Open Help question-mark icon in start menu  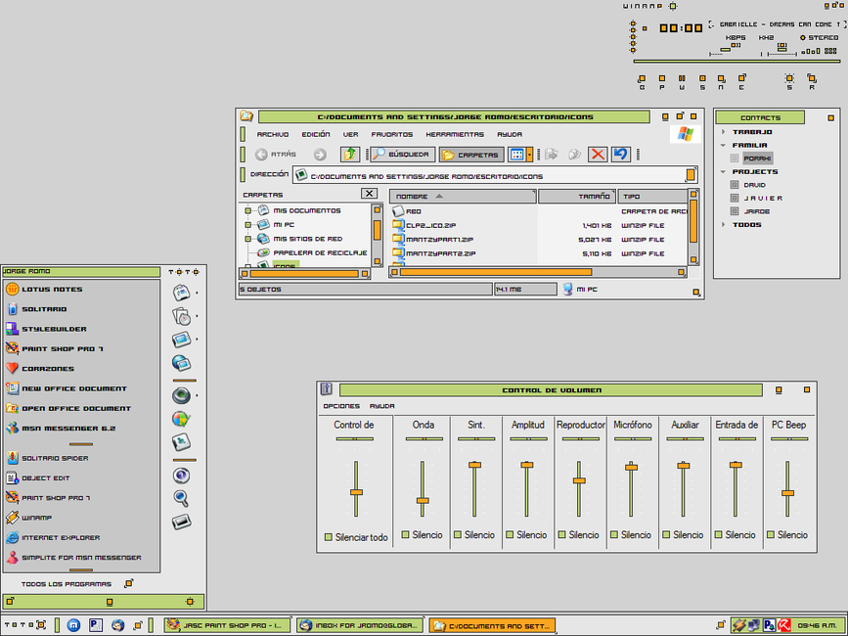point(181,476)
